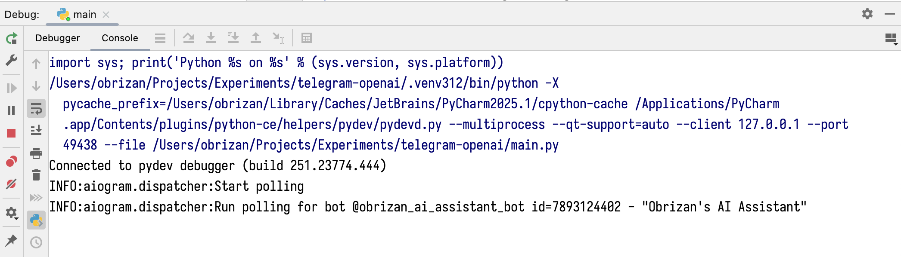The width and height of the screenshot is (901, 257).
Task: Toggle soft-wrap for console output
Action: click(x=36, y=109)
